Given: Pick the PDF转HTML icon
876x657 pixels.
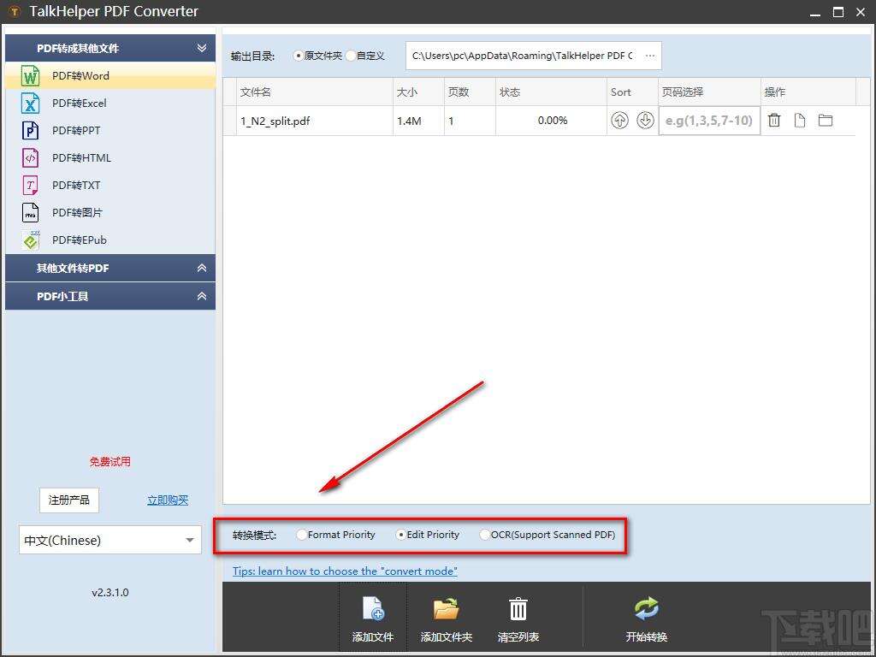Looking at the screenshot, I should point(30,158).
